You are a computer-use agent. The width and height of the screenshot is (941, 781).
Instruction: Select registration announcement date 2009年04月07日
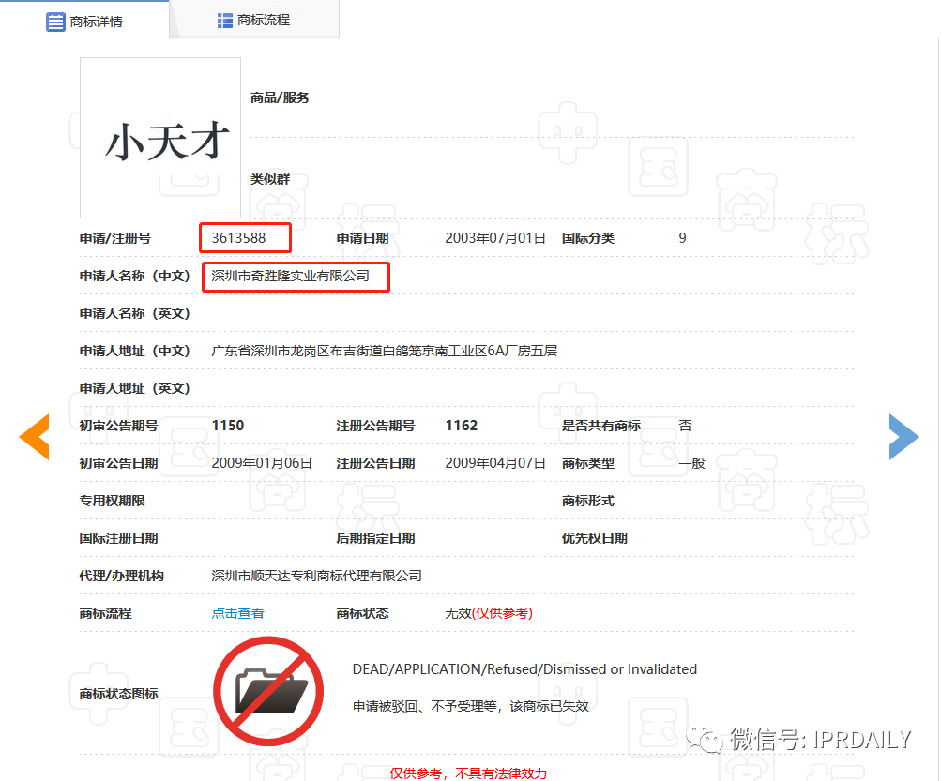click(x=495, y=463)
